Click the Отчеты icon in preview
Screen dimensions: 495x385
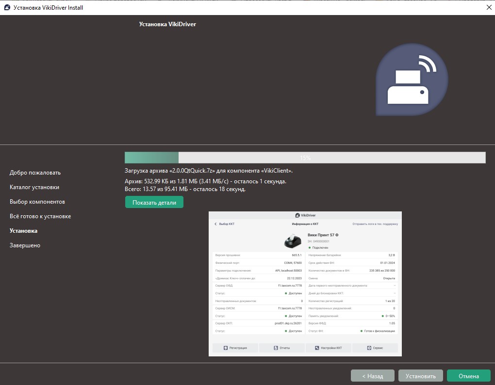point(276,348)
